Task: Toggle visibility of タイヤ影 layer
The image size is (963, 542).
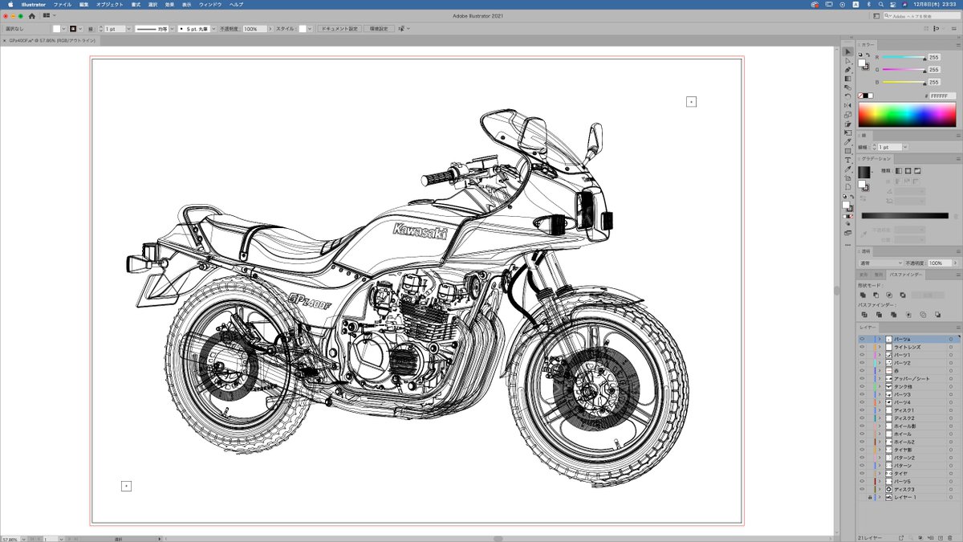Action: click(862, 450)
